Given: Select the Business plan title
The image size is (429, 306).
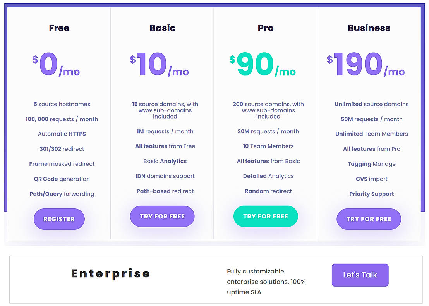Looking at the screenshot, I should (x=369, y=28).
